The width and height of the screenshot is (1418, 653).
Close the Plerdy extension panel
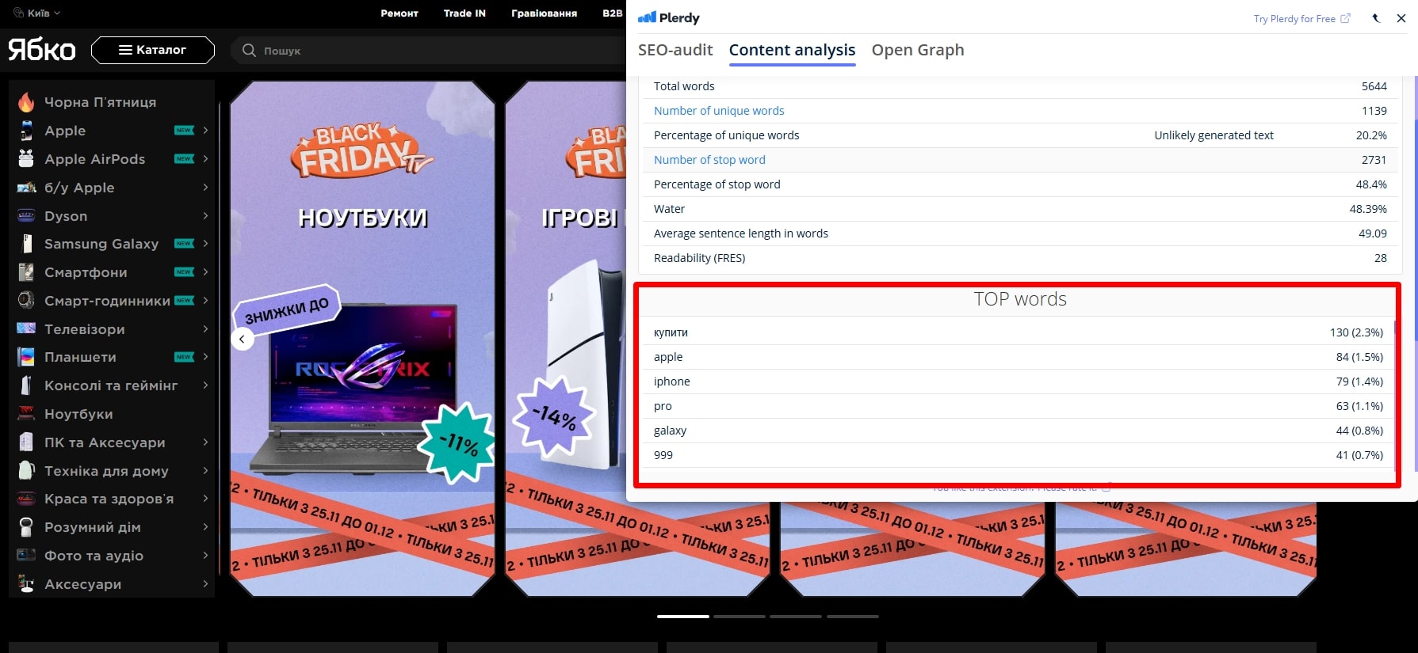click(x=1401, y=18)
